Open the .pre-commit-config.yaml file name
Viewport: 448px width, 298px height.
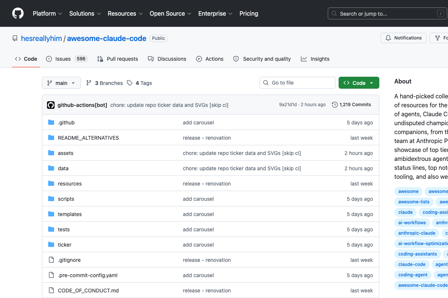(88, 275)
